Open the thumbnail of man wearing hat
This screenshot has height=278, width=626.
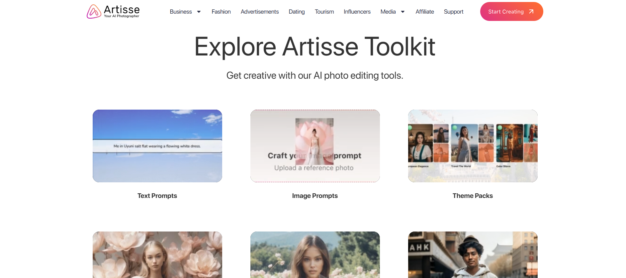click(x=473, y=255)
